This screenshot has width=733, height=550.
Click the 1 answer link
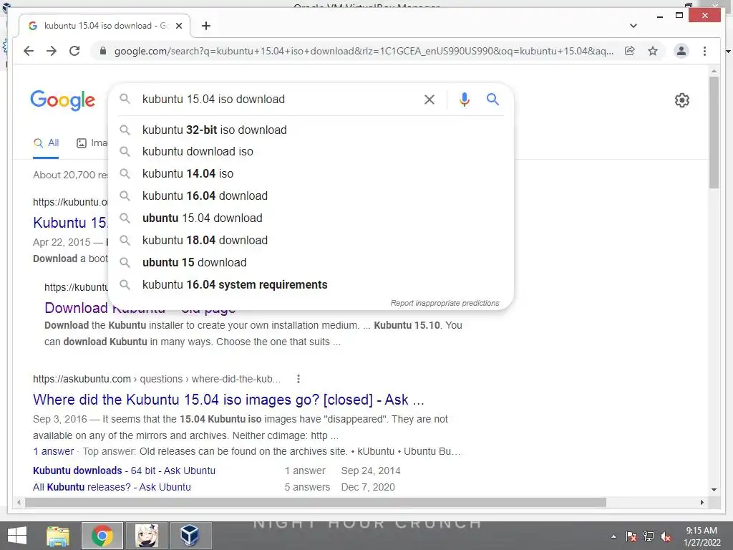click(x=53, y=451)
